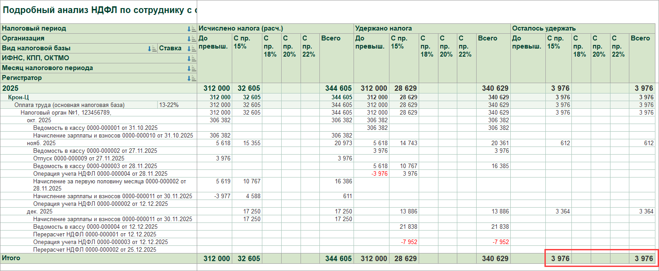Open Начисление зарплаты и взносов 0000-000010 от 31.10.2025

(113, 136)
